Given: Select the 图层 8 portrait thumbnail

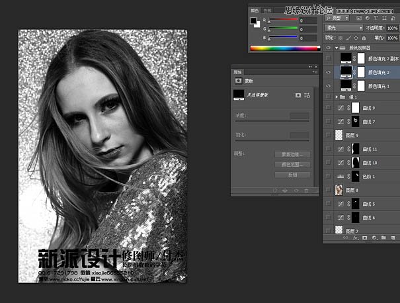Looking at the screenshot, I should (339, 190).
